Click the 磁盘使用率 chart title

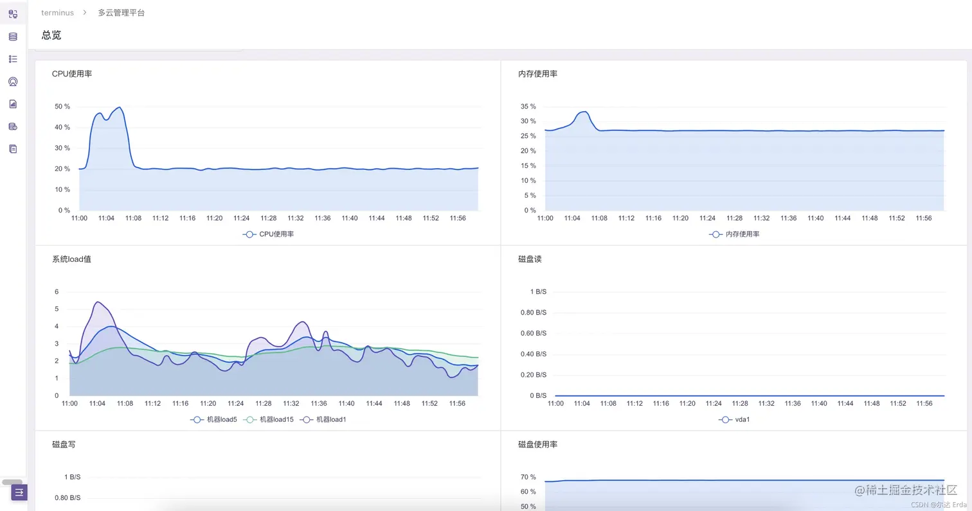point(538,444)
